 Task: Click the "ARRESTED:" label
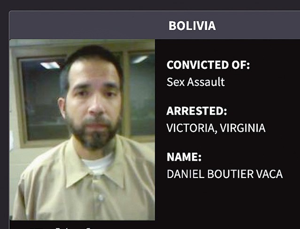click(x=197, y=111)
